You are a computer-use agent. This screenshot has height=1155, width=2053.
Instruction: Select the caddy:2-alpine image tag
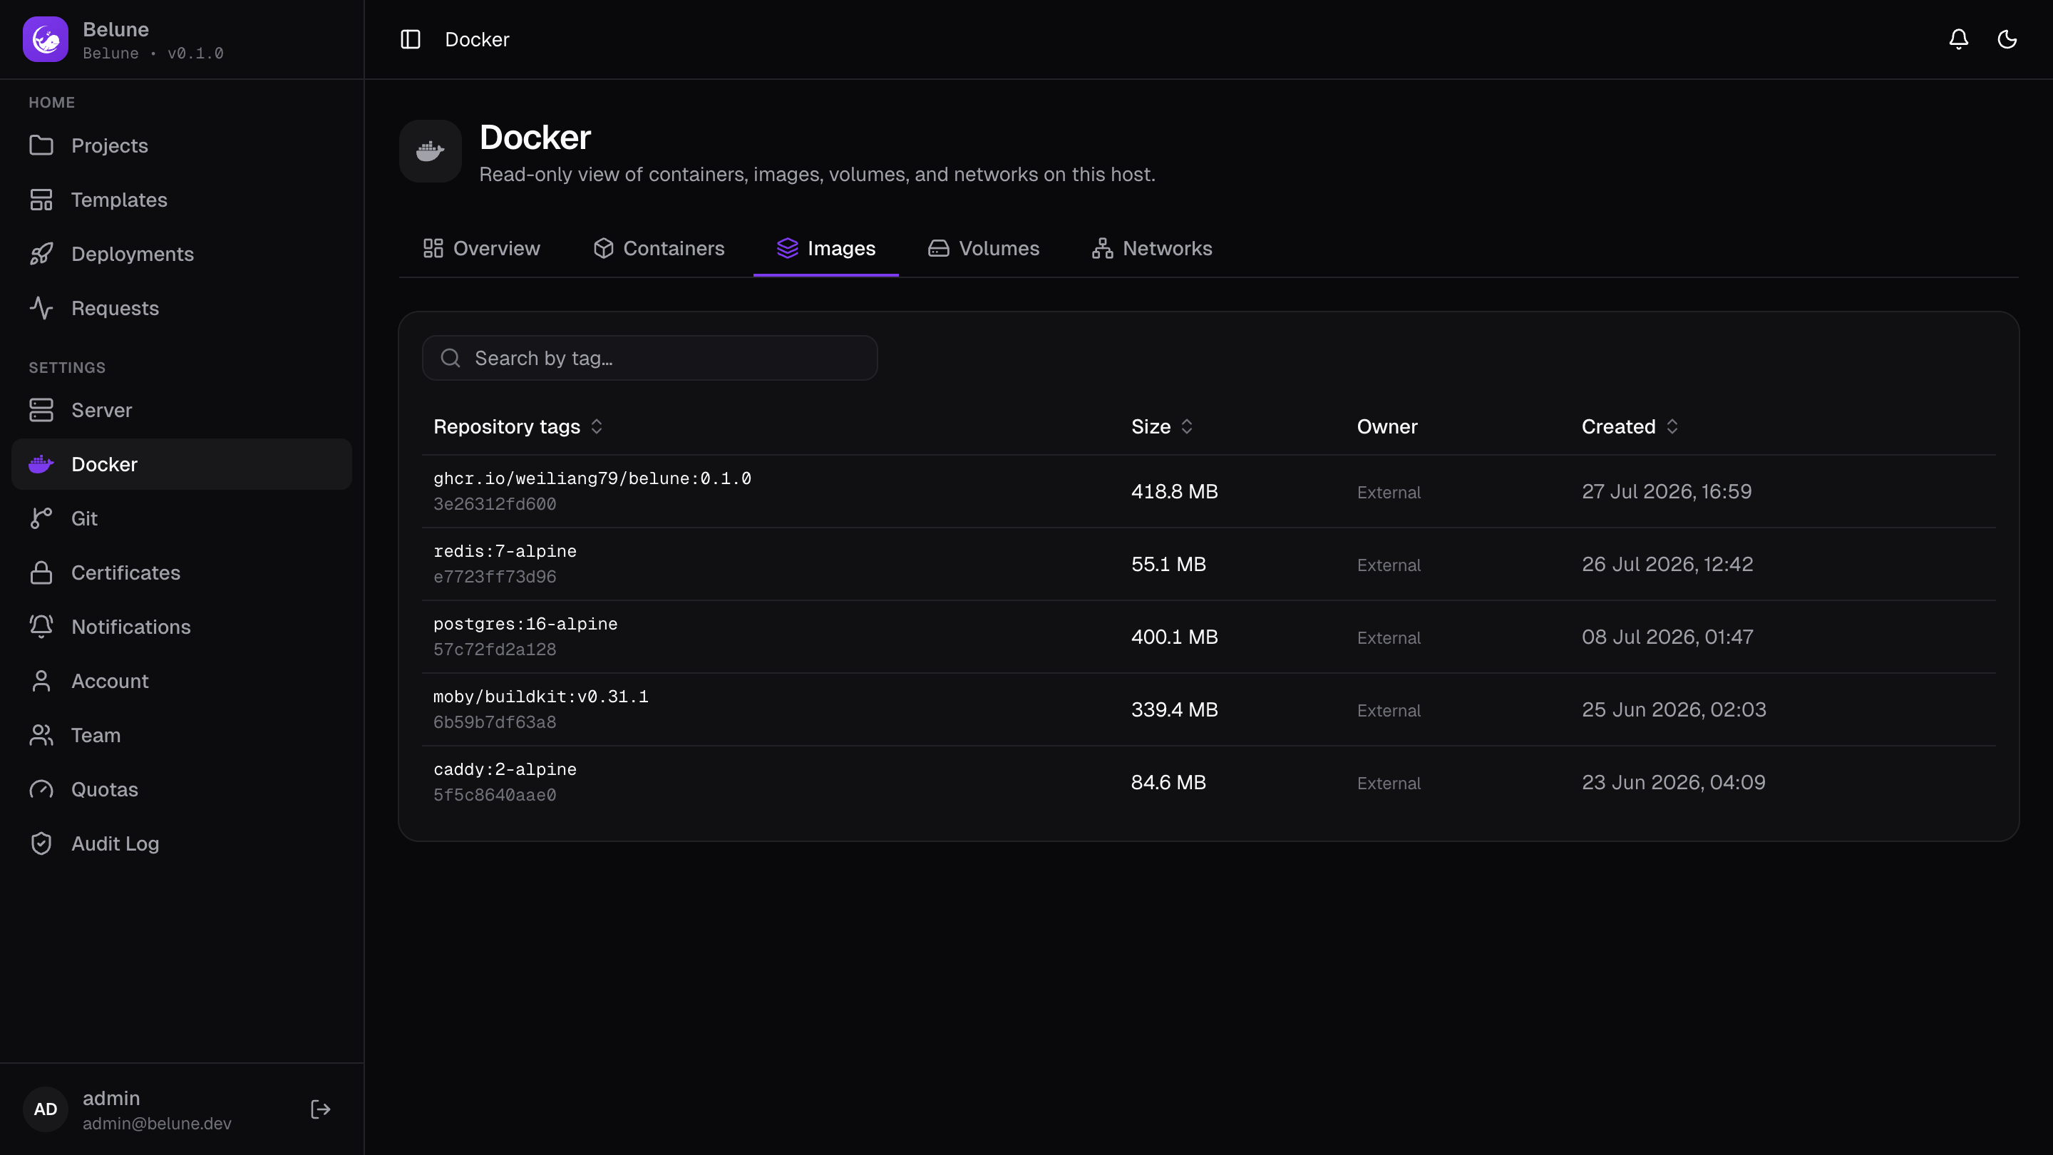505,769
